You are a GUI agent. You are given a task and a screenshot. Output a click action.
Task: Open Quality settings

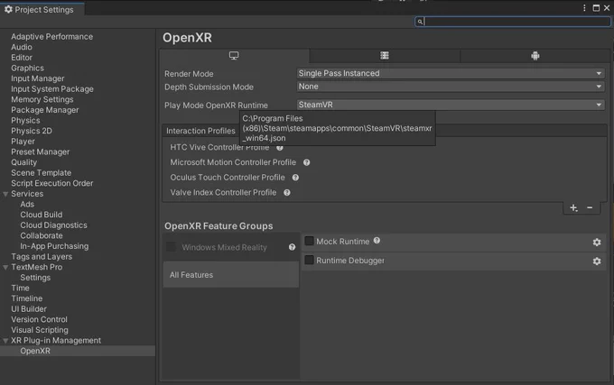coord(23,162)
